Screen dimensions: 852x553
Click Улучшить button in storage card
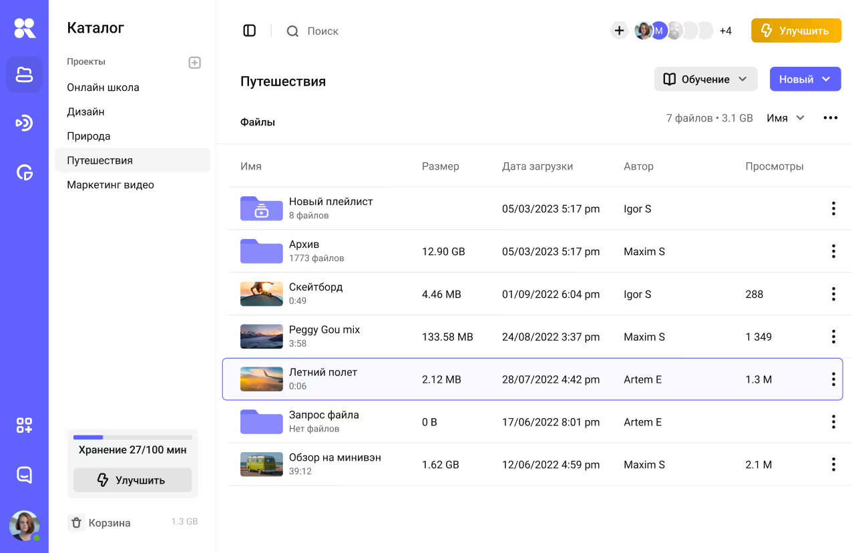pos(132,480)
